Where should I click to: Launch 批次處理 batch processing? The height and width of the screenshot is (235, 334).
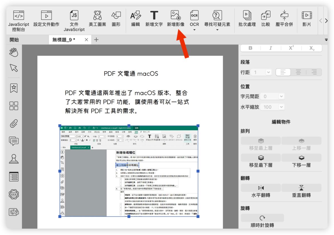click(247, 18)
